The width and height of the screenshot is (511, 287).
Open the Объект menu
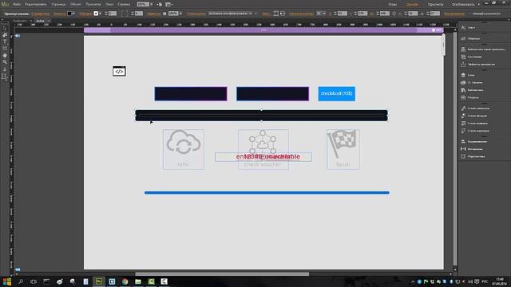[76, 5]
